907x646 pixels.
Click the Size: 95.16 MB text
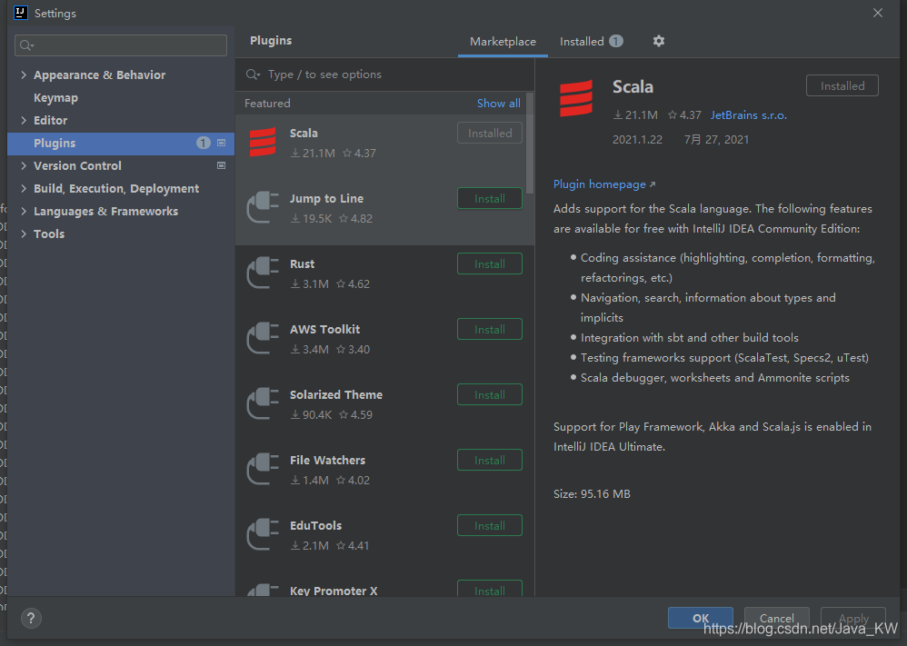coord(592,494)
